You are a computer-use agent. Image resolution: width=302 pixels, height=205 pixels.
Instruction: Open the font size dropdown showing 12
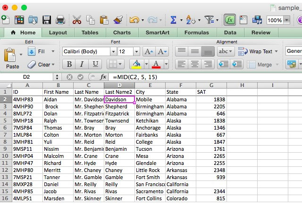[136, 51]
